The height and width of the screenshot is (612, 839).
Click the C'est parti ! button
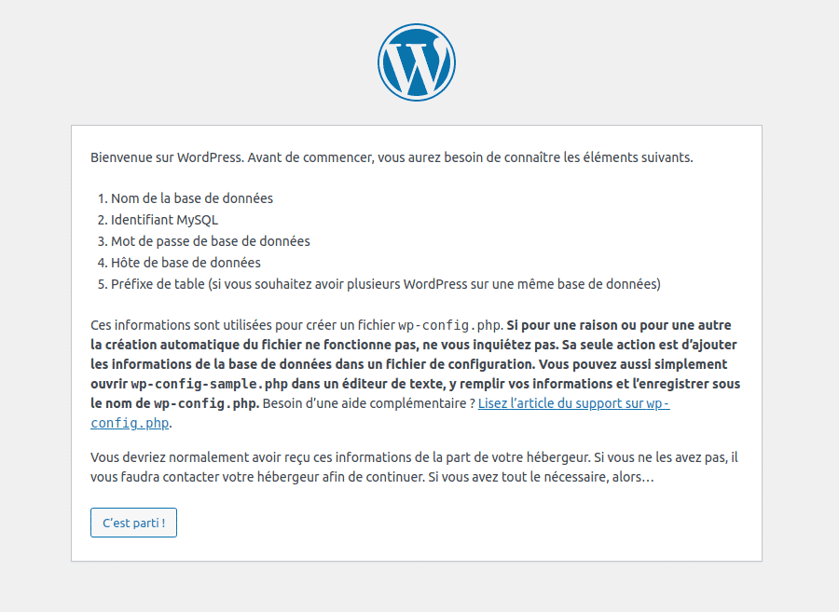point(133,523)
